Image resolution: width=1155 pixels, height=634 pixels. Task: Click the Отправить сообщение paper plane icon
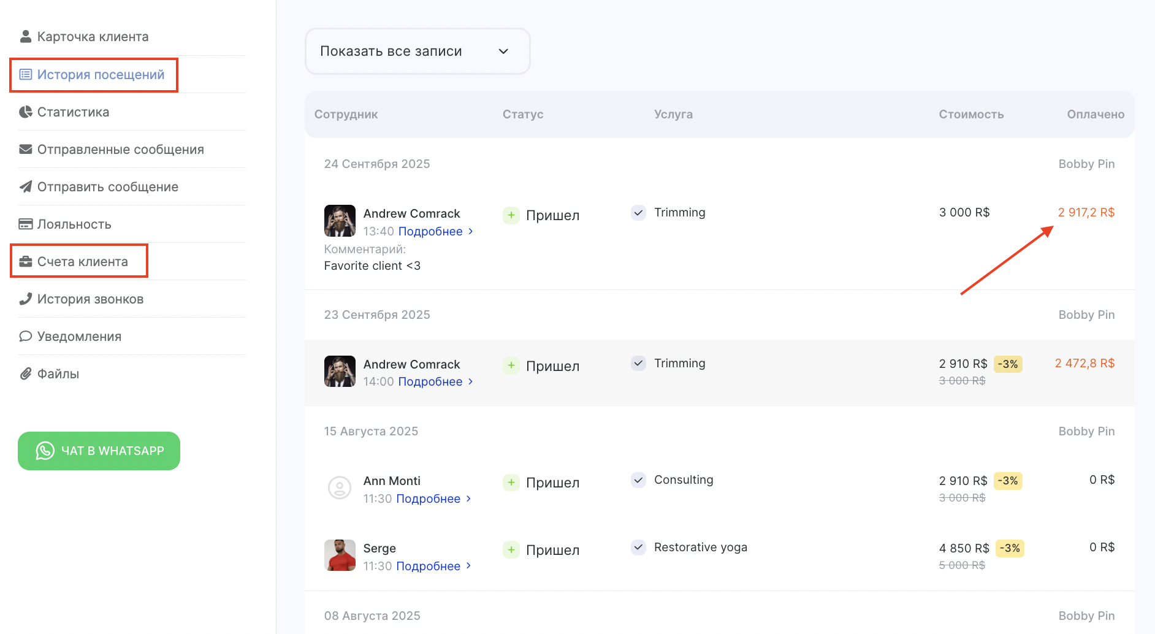pyautogui.click(x=25, y=187)
